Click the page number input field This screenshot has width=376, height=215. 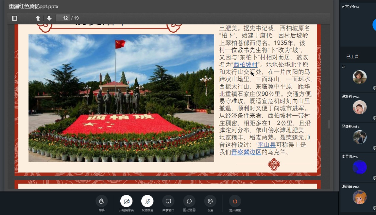(x=63, y=18)
